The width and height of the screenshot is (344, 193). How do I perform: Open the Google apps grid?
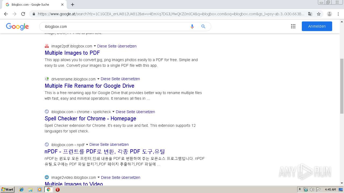293,26
